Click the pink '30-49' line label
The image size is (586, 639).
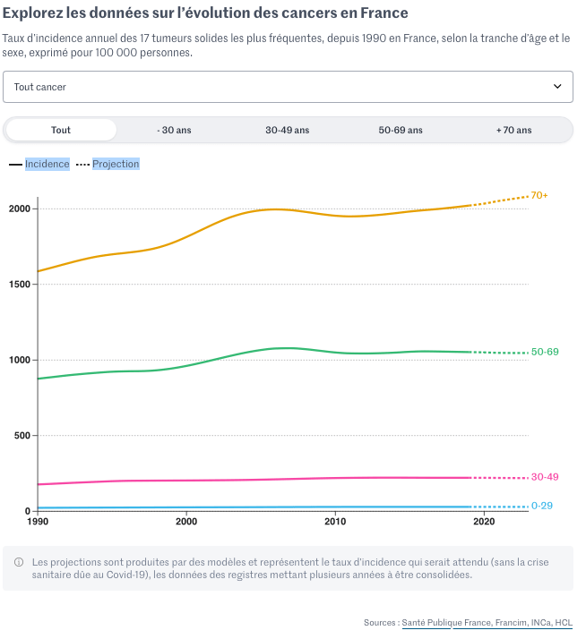click(x=545, y=477)
